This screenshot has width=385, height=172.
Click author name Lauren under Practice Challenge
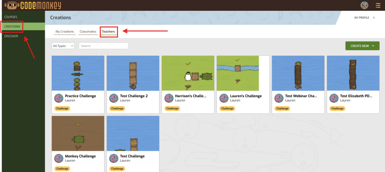[70, 100]
